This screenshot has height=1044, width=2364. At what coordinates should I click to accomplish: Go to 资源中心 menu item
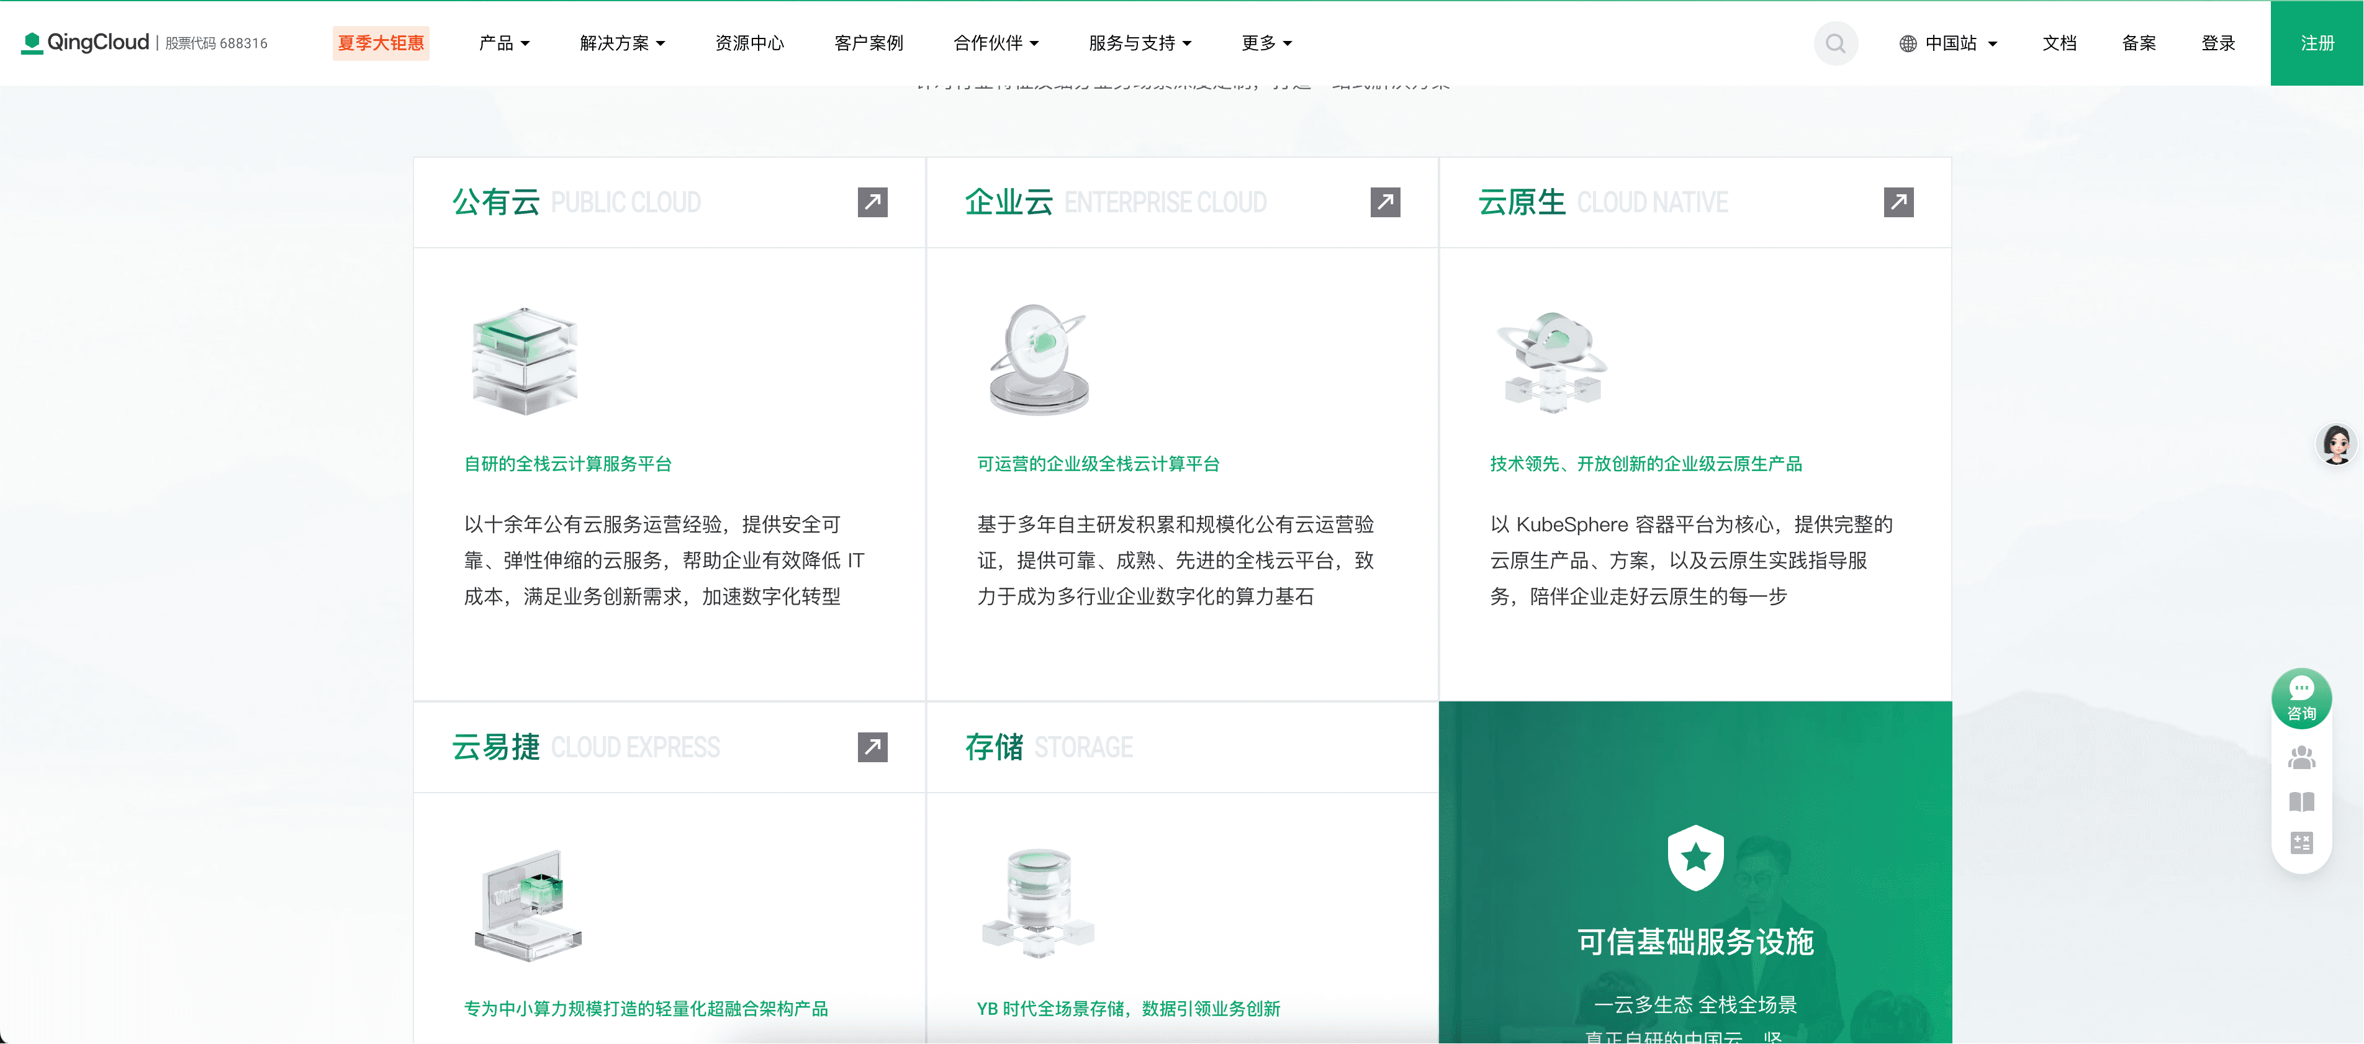(749, 43)
